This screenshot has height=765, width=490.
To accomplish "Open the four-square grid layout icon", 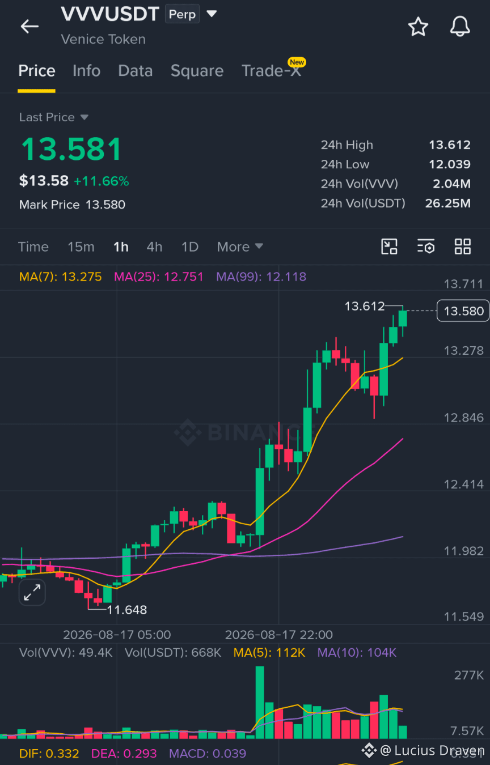I will [x=463, y=246].
